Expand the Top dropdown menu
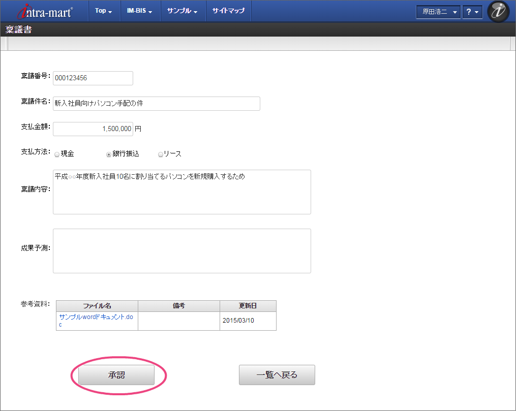The width and height of the screenshot is (516, 411). pyautogui.click(x=104, y=11)
